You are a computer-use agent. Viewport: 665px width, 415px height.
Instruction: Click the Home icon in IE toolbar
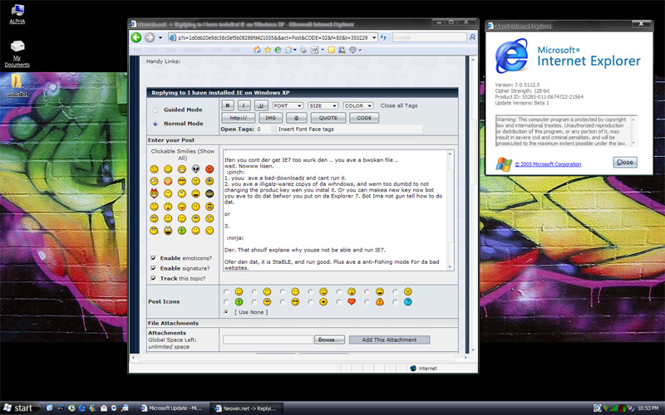(x=258, y=50)
